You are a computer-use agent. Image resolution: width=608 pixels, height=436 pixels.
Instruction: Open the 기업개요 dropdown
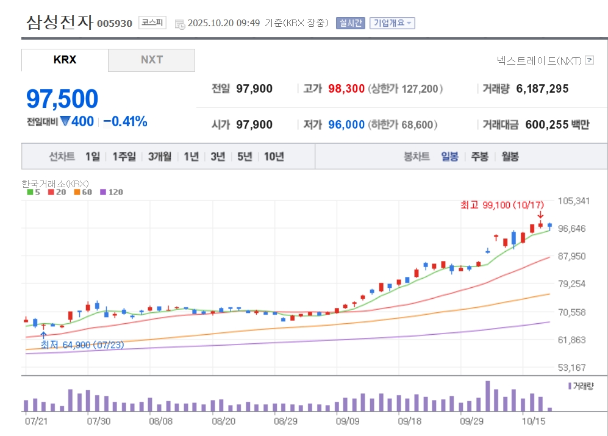coord(392,23)
